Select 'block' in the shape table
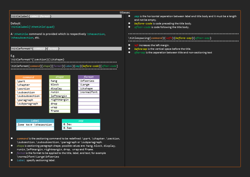 tap(60, 85)
